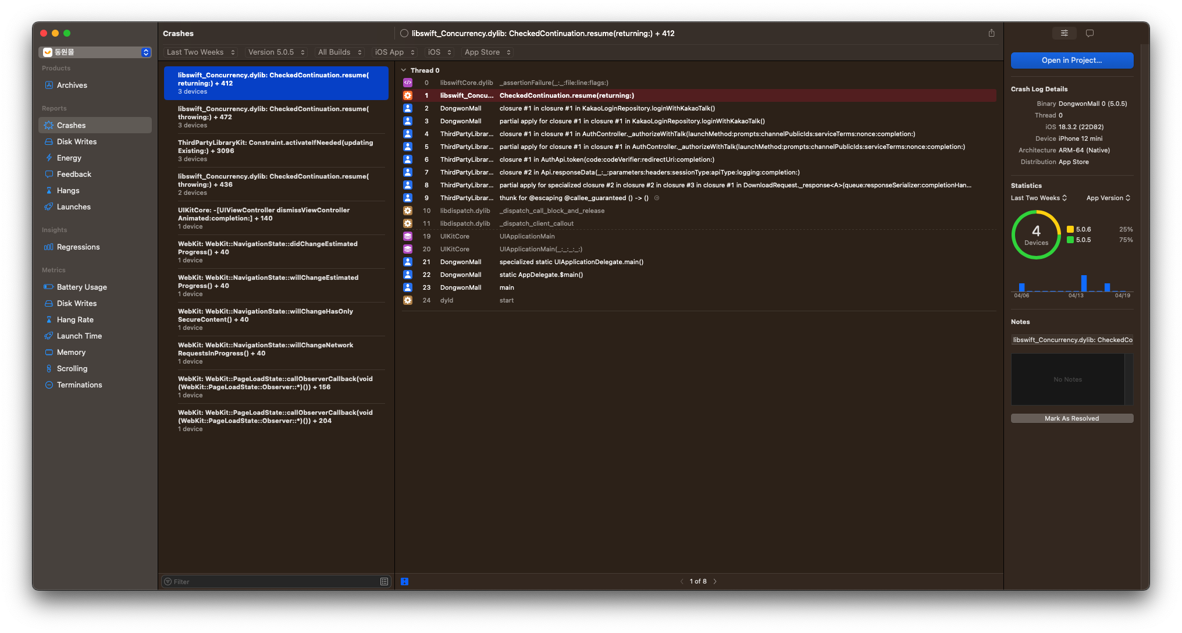The height and width of the screenshot is (633, 1182).
Task: Open Regressions under Insights
Action: (78, 247)
